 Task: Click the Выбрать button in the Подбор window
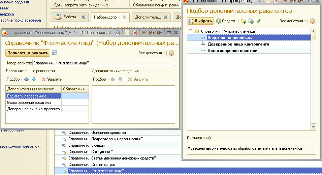pyautogui.click(x=200, y=21)
